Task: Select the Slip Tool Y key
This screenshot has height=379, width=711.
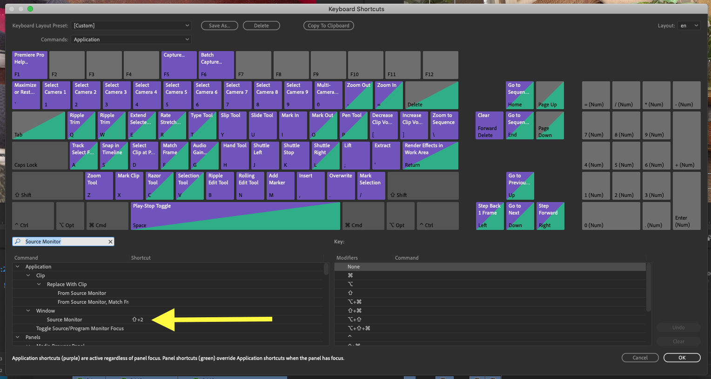Action: pos(233,125)
